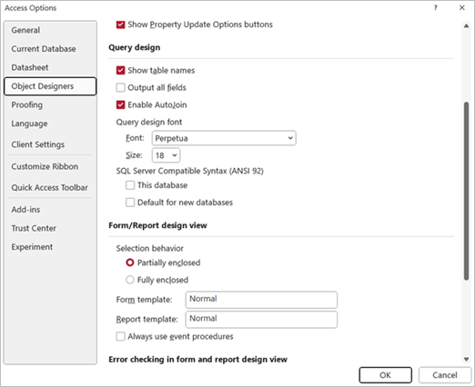Check This database ANSI 92 option
This screenshot has height=387, width=475.
point(130,185)
